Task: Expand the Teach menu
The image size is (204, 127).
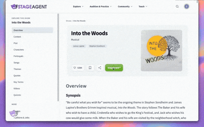Action: [143, 6]
